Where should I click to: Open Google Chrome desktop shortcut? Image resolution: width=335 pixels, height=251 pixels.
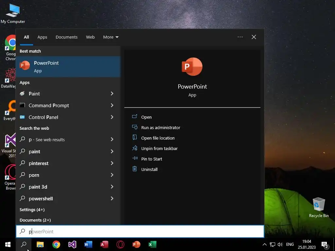click(10, 48)
